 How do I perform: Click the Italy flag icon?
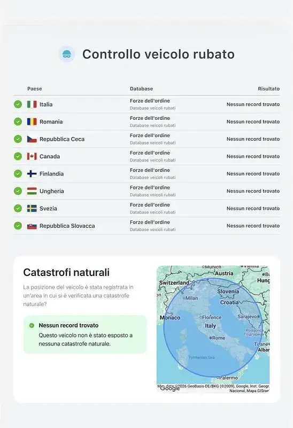(x=32, y=104)
